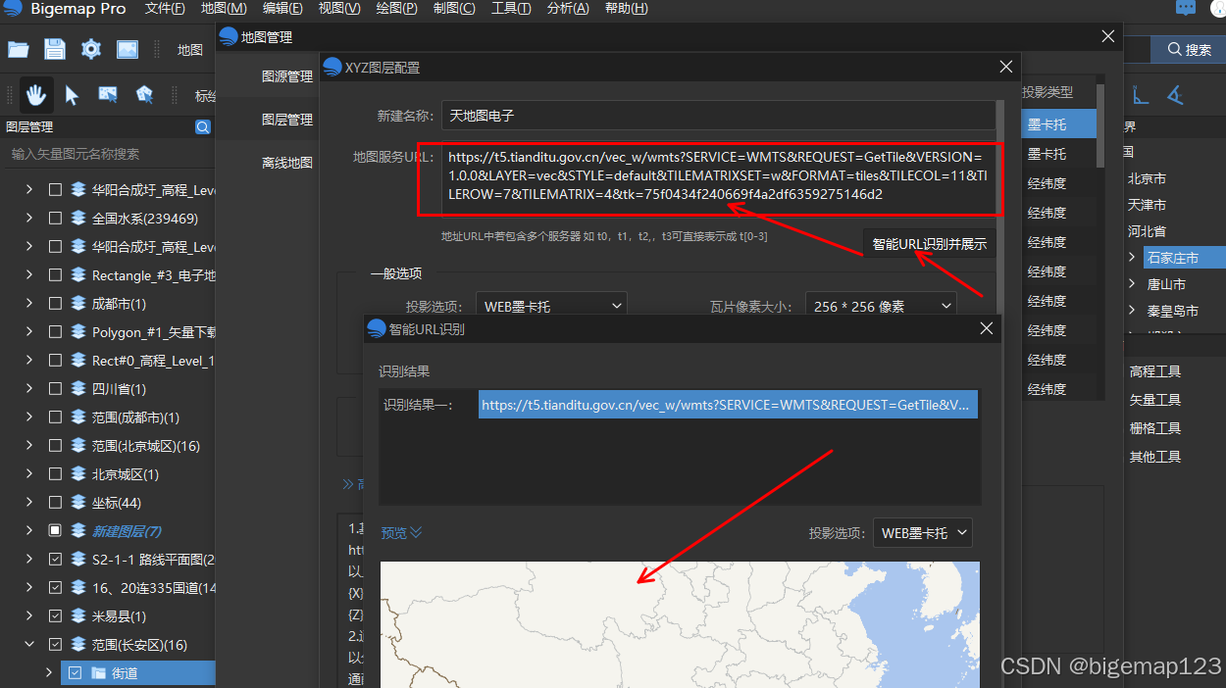Uncheck the 米易县(1) layer checkbox
1226x688 pixels.
point(55,616)
